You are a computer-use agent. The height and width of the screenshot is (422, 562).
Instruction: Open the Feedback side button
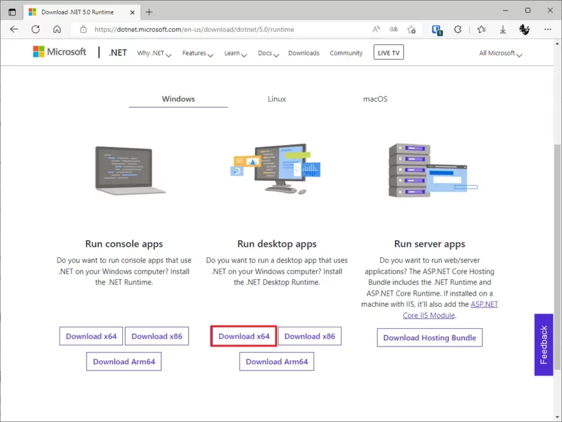(543, 345)
